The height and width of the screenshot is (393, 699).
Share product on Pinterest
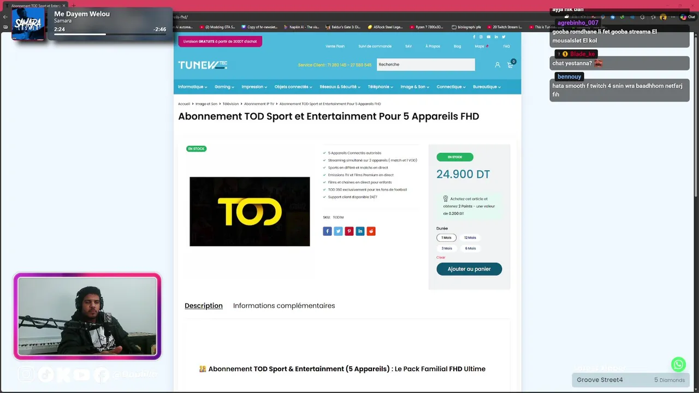(x=349, y=231)
